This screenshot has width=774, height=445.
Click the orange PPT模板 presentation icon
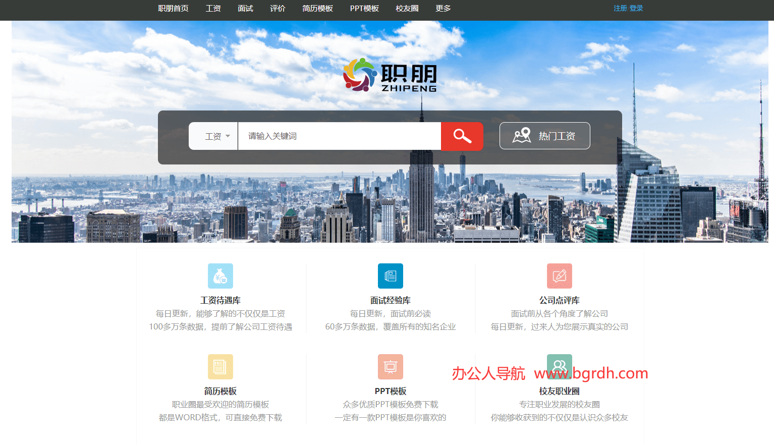390,367
